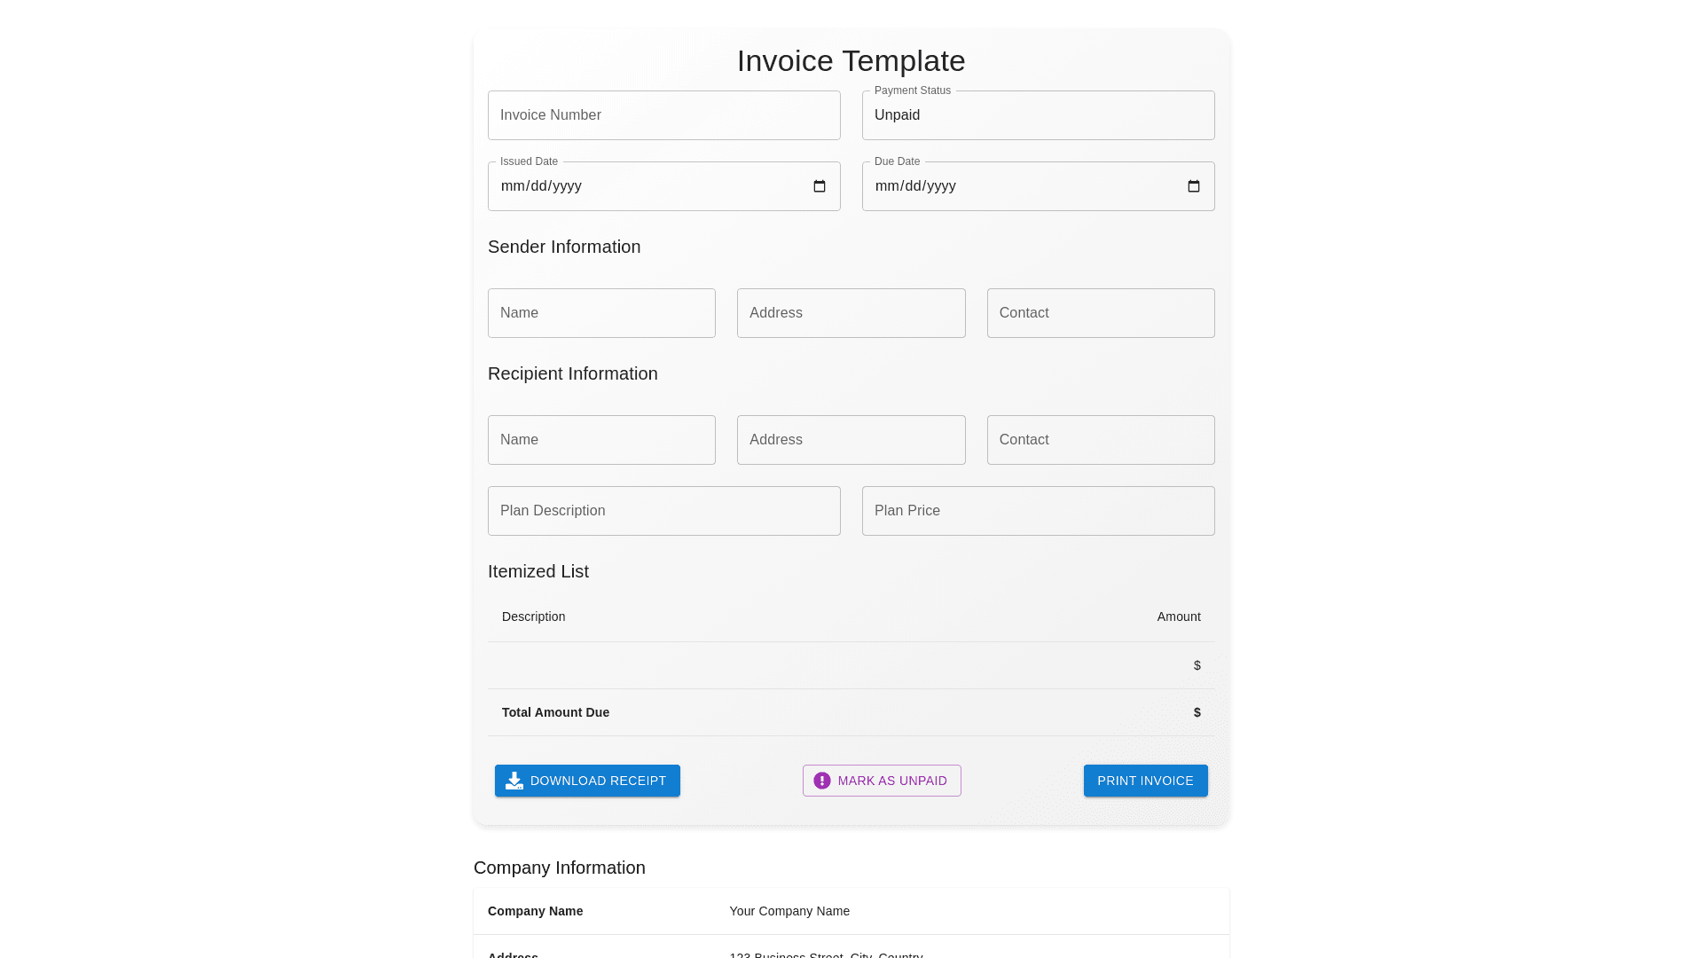Image resolution: width=1703 pixels, height=958 pixels.
Task: Click the Print Invoice button
Action: click(1145, 781)
